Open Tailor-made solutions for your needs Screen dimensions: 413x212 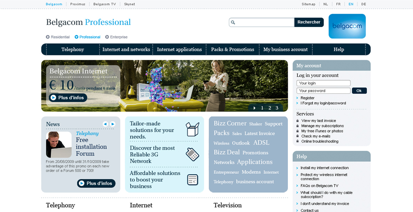click(x=152, y=130)
